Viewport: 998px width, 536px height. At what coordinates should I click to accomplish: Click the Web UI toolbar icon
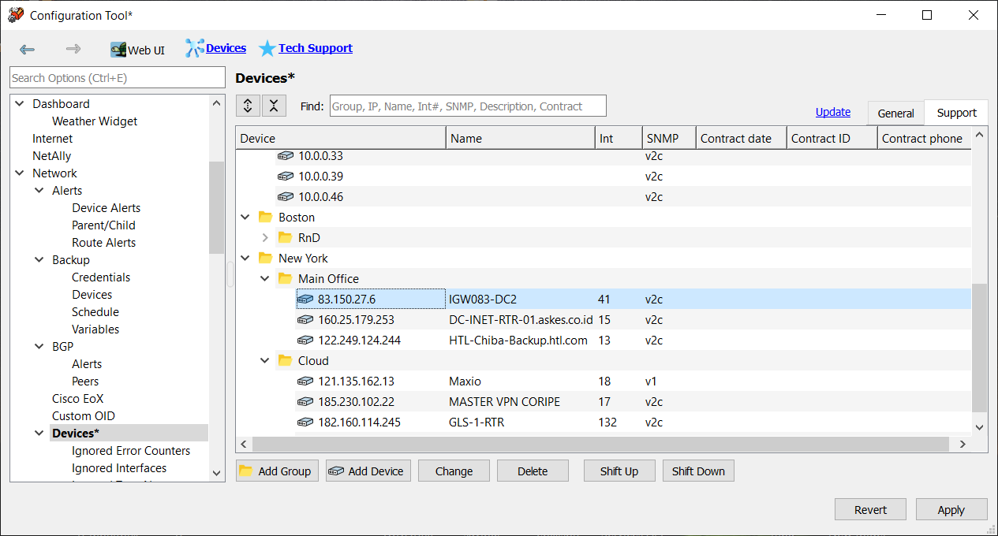click(x=120, y=49)
